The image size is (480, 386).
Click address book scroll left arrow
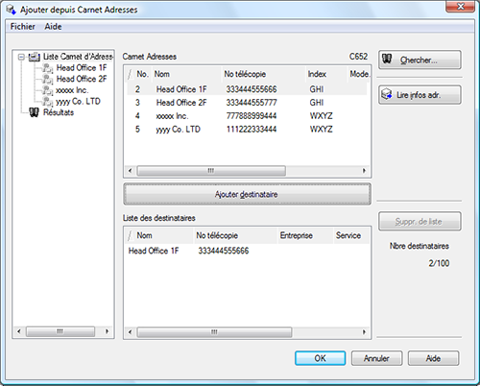click(131, 171)
